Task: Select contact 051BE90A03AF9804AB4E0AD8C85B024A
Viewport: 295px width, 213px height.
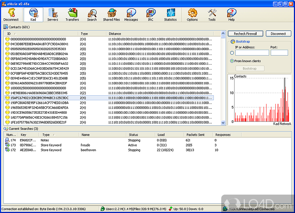Action: point(109,54)
